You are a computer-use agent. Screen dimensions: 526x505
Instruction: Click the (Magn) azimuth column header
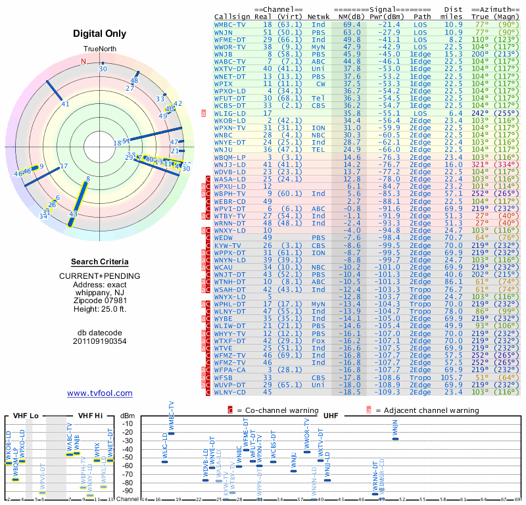506,16
